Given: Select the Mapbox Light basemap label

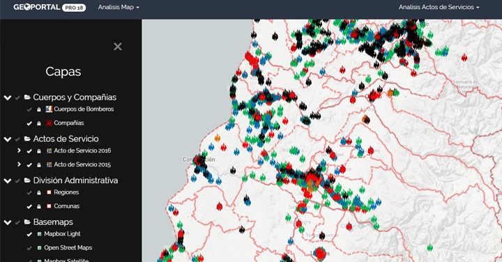Looking at the screenshot, I should (62, 234).
